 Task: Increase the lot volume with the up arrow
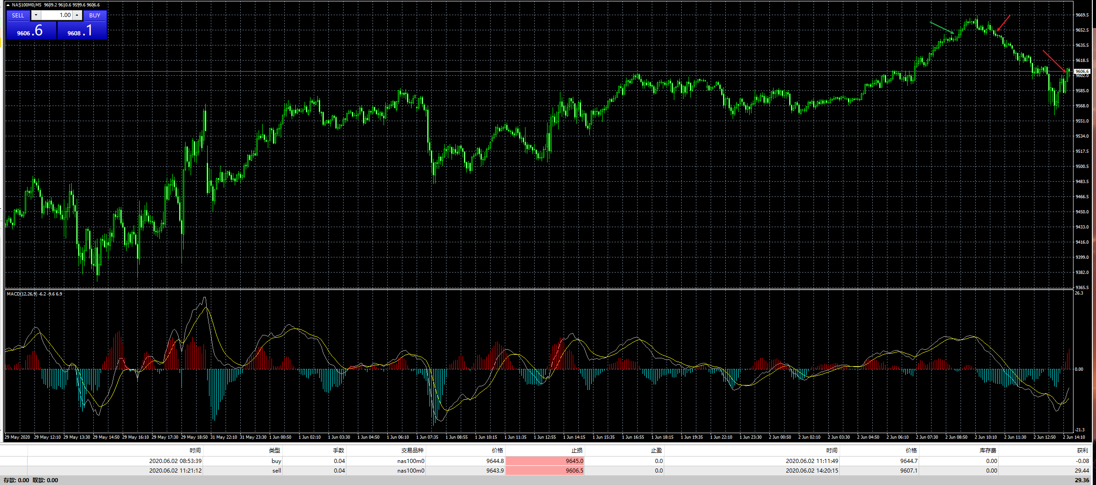(x=77, y=15)
